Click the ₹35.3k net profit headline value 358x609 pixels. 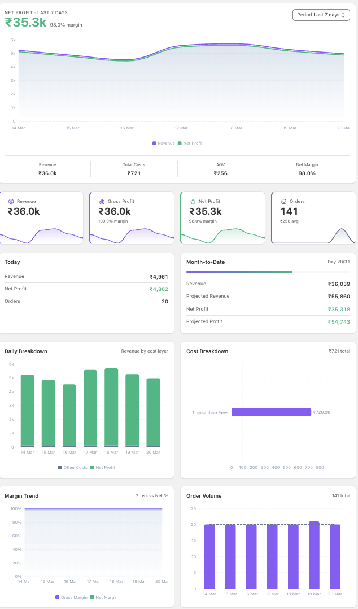25,23
